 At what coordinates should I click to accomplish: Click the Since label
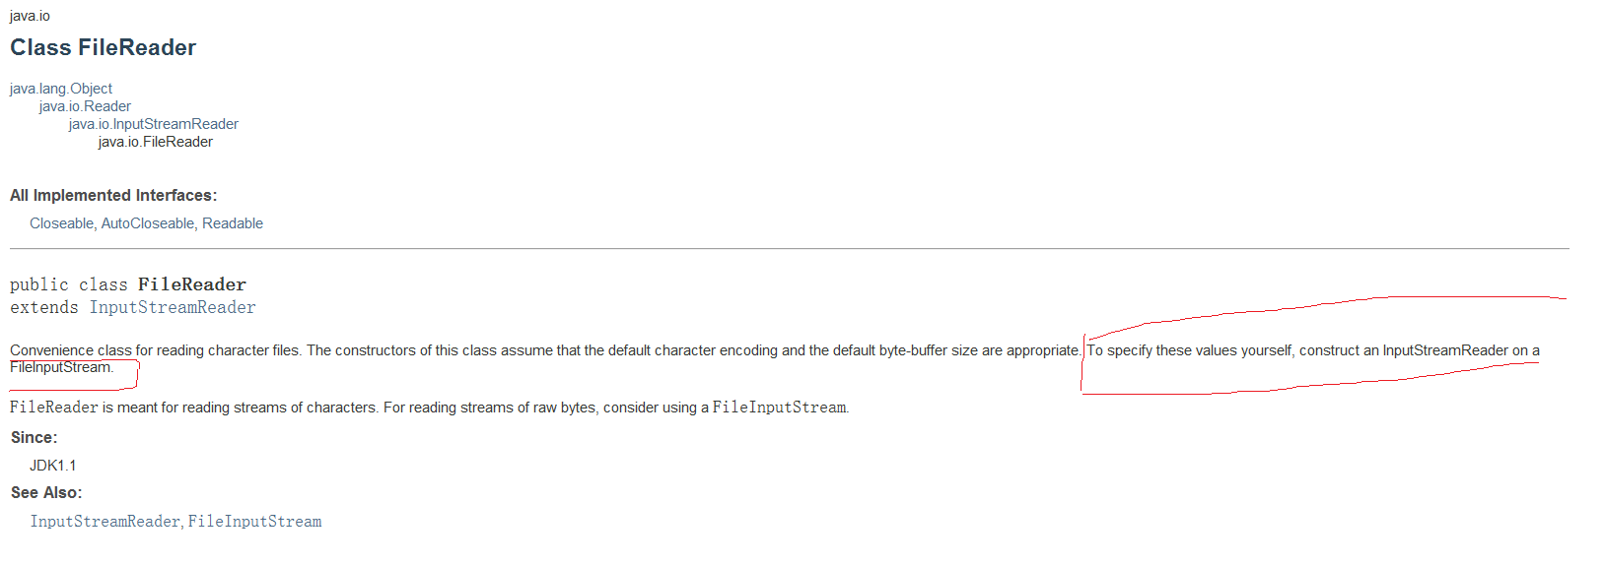(35, 437)
